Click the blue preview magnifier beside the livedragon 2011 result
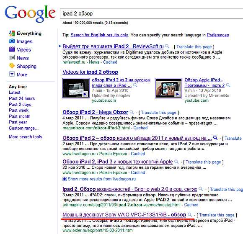Viewport: 243px width, 234px height. pos(215,138)
